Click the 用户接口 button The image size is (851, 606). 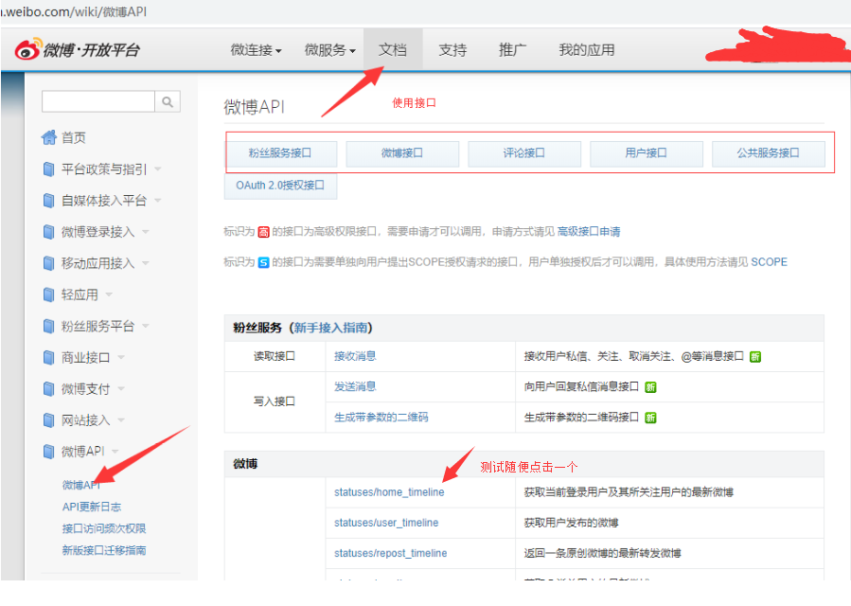pyautogui.click(x=647, y=153)
